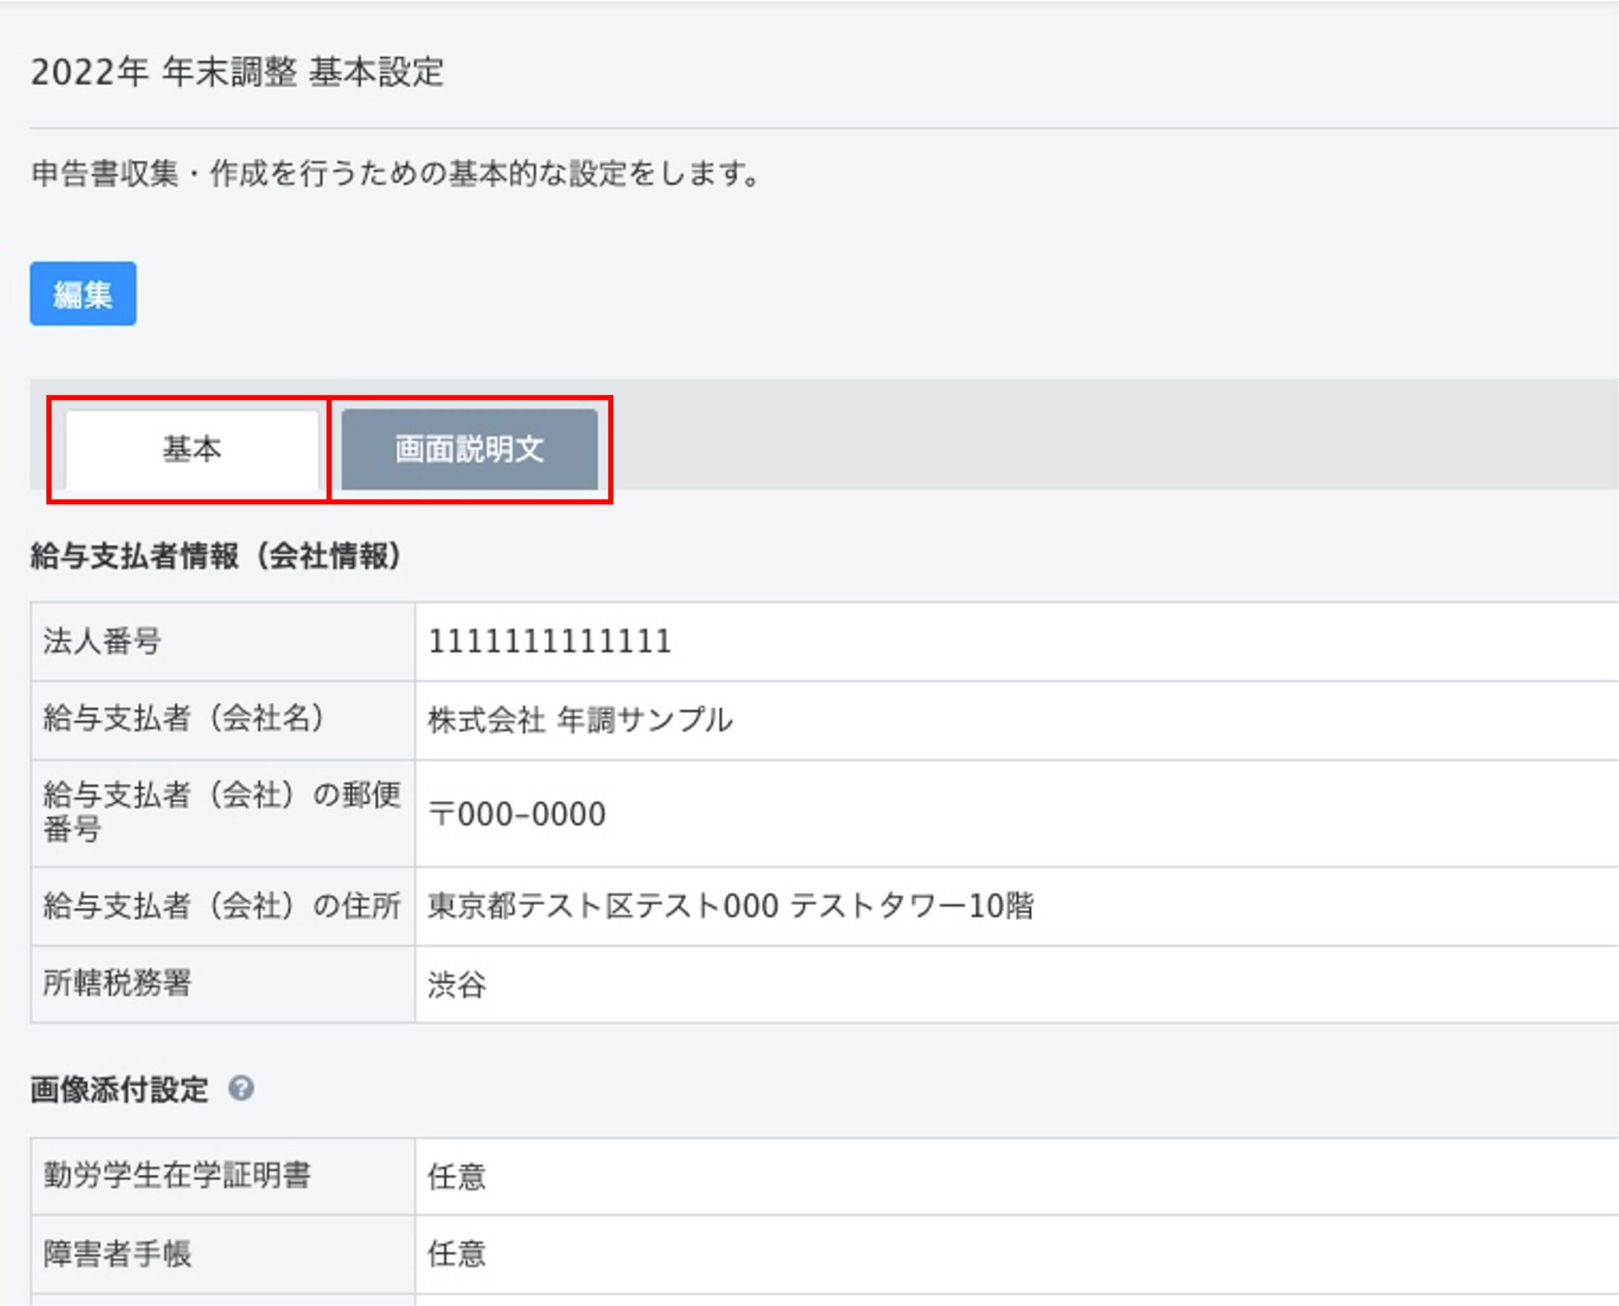This screenshot has height=1306, width=1619.
Task: Click the 画像添付設定 section heading
Action: click(x=119, y=1089)
